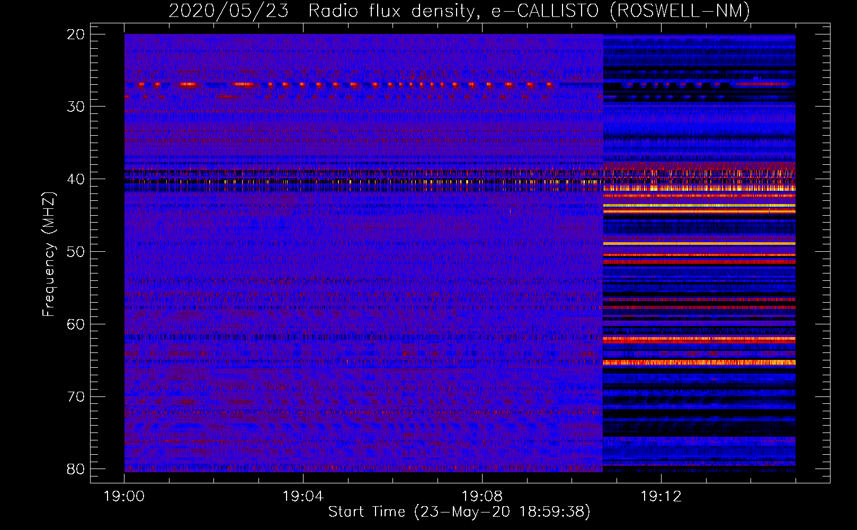Click the 'Start Time (23-May-20 18:59:38)' axis label
Image resolution: width=857 pixels, height=530 pixels.
point(459,512)
